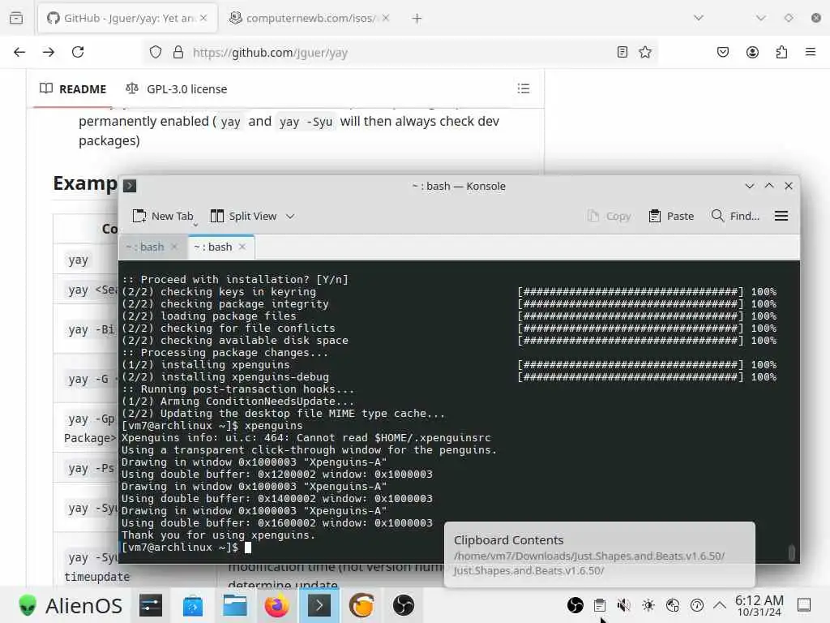
Task: Close the GitHub Jguer/yay tab
Action: pyautogui.click(x=203, y=18)
